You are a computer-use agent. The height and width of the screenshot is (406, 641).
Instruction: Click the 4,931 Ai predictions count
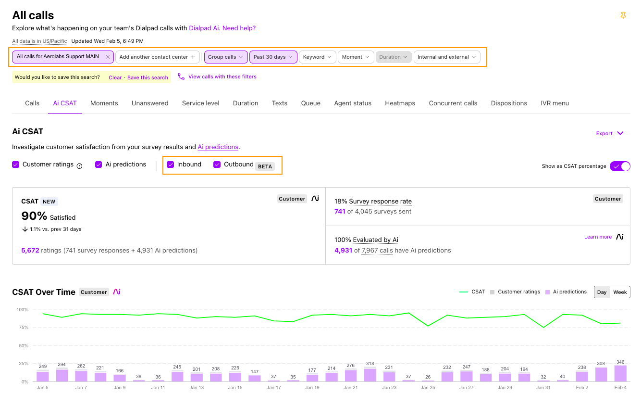click(x=343, y=250)
